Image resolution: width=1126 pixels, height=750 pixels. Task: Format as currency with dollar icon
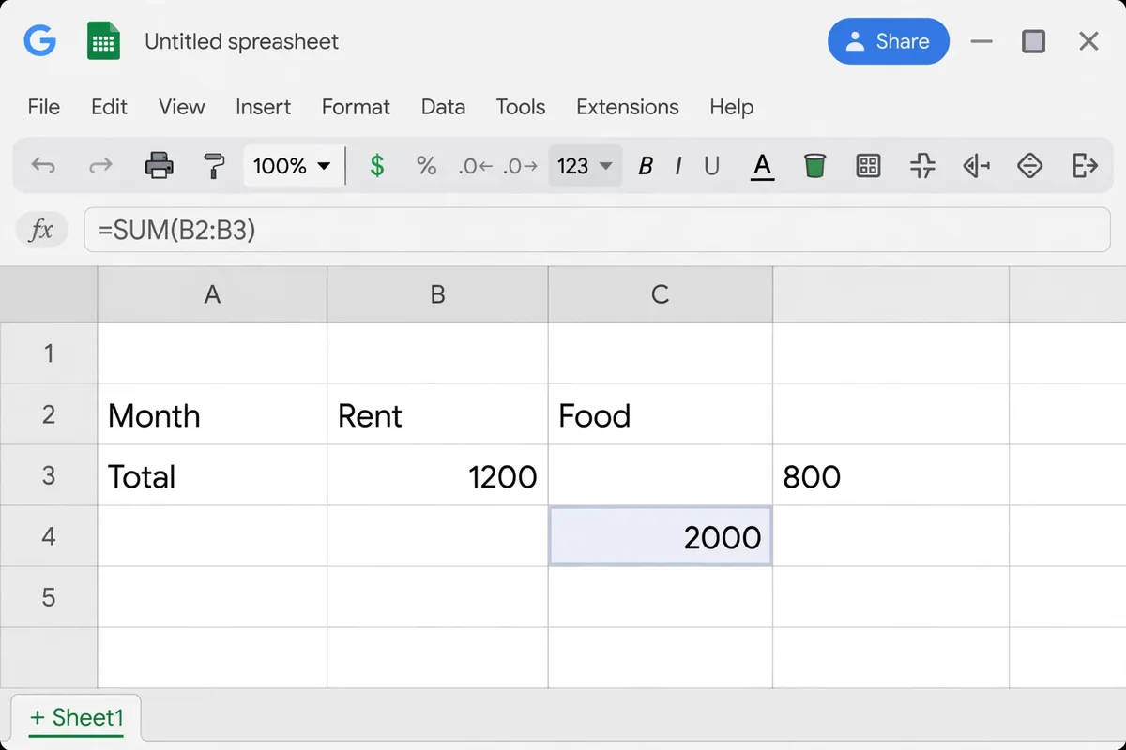pyautogui.click(x=376, y=166)
